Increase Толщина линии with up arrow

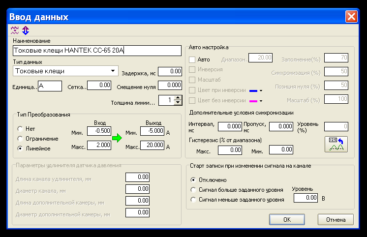tap(178, 97)
